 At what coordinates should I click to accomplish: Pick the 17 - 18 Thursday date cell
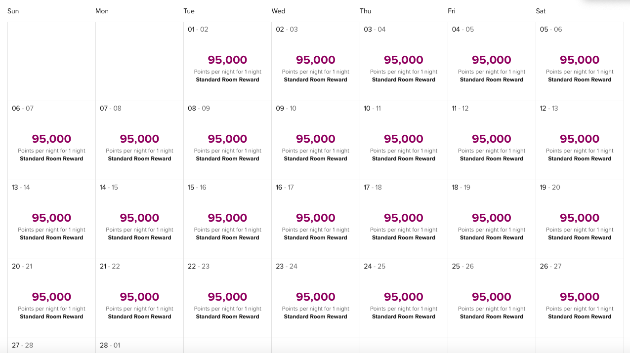(403, 220)
